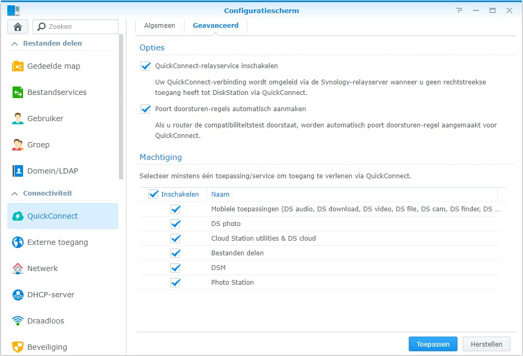Select the Gebruiker icon
Image resolution: width=523 pixels, height=356 pixels.
click(x=18, y=118)
